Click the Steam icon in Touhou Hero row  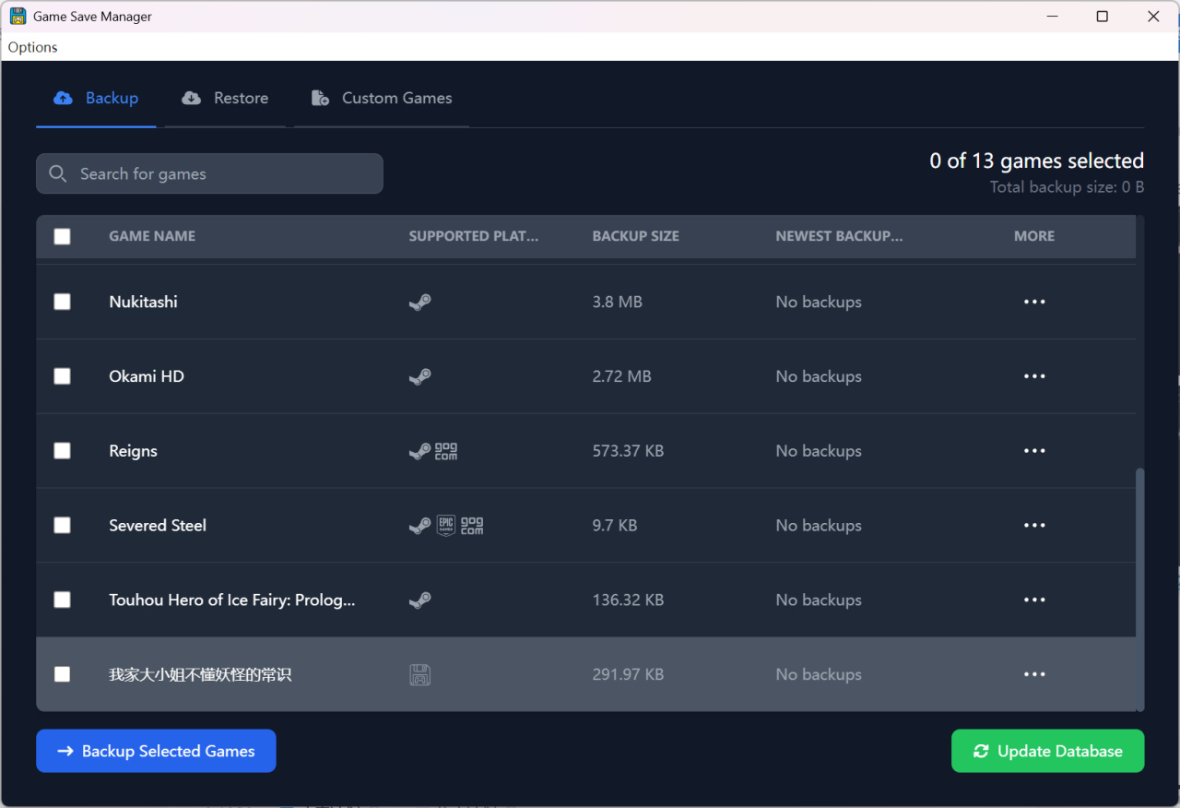click(x=419, y=600)
